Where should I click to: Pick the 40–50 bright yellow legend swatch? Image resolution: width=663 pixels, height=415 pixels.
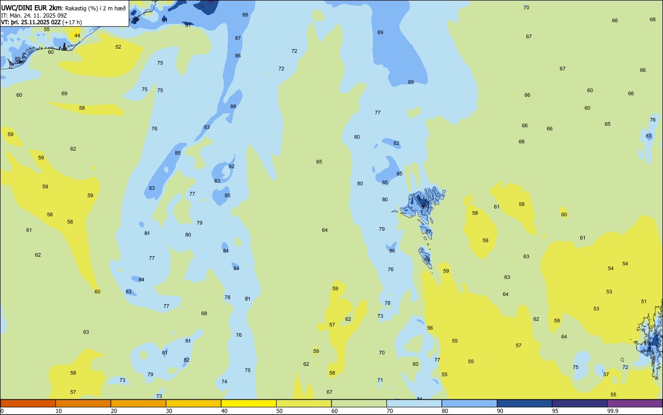(249, 403)
